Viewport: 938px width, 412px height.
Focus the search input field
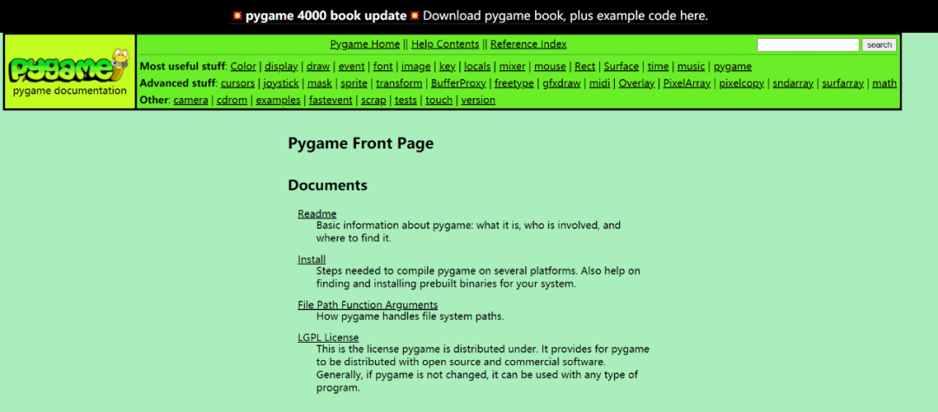[x=808, y=45]
